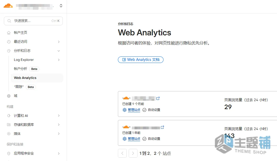Viewport: 277px width, 161px height.
Task: Open 存储和数据库 menu item
Action: coord(24,125)
